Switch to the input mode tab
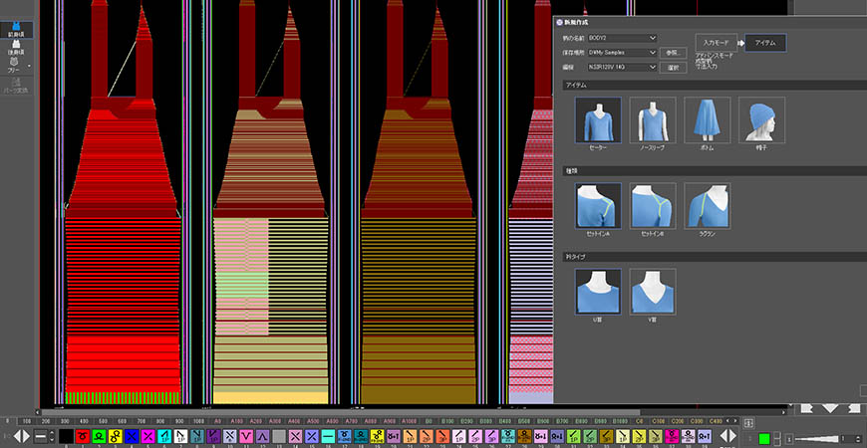The width and height of the screenshot is (867, 448). (x=716, y=44)
